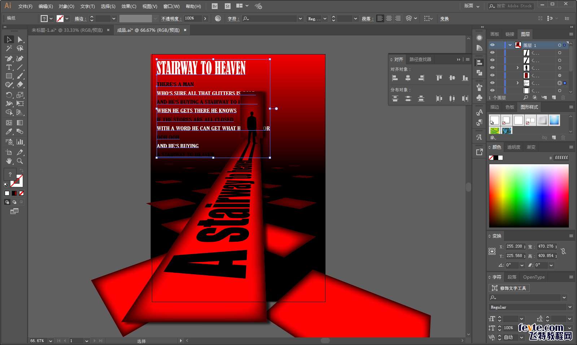
Task: Set fill to None in toolbox
Action: (x=21, y=193)
